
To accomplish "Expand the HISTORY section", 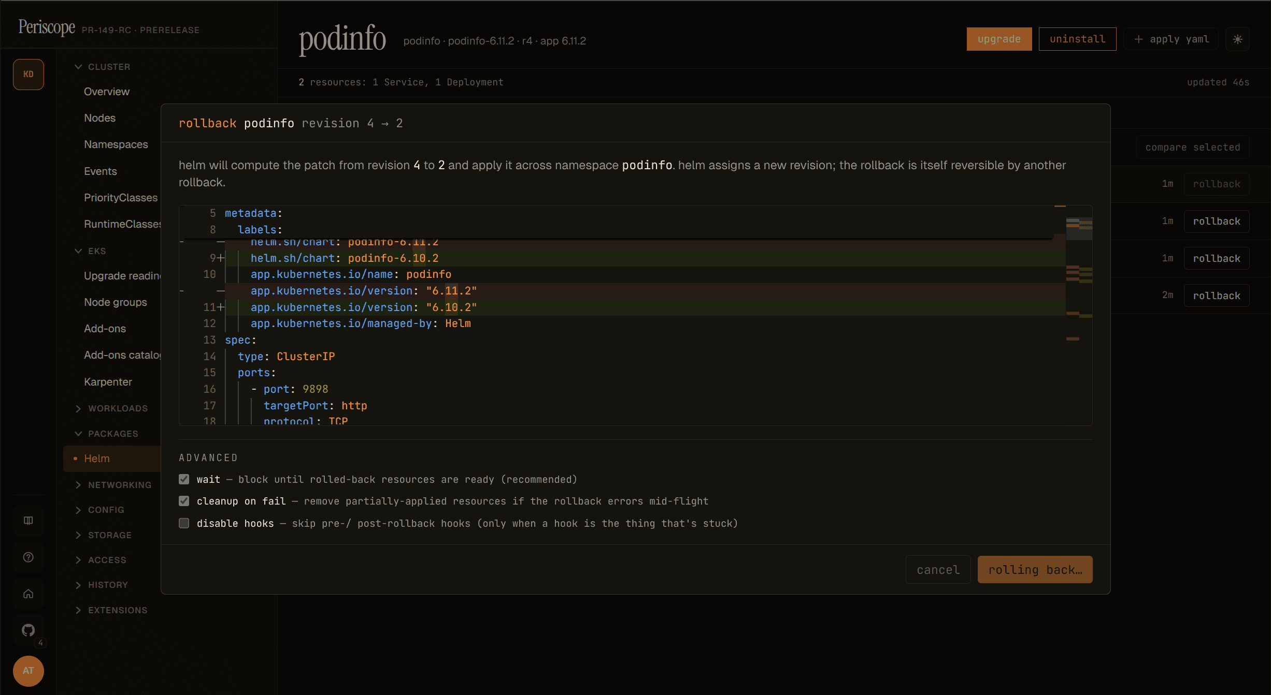I will point(102,585).
